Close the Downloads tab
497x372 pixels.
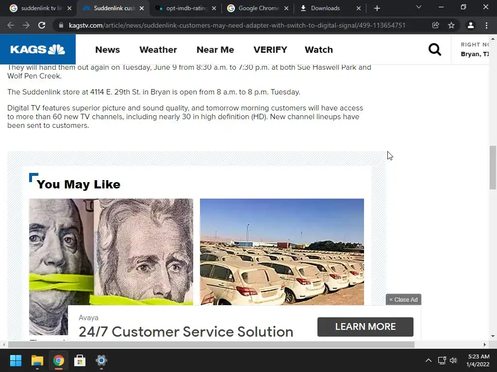(359, 8)
